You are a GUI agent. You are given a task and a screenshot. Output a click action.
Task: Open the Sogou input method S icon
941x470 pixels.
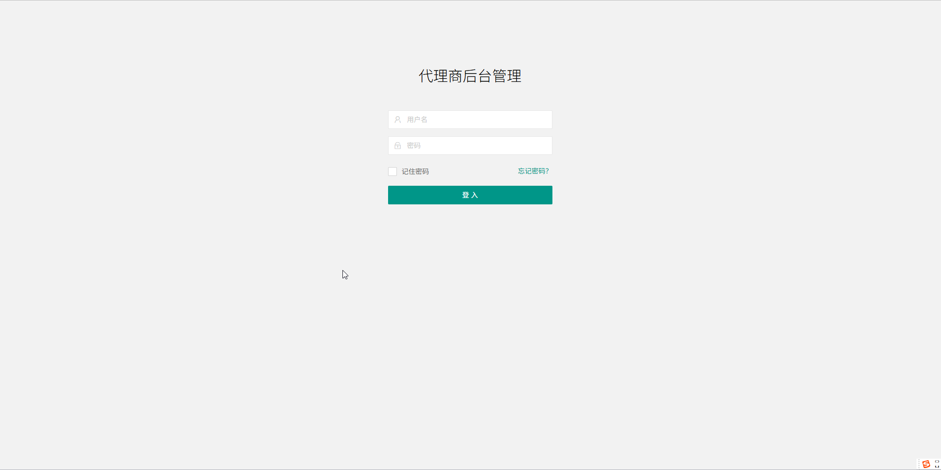(926, 464)
